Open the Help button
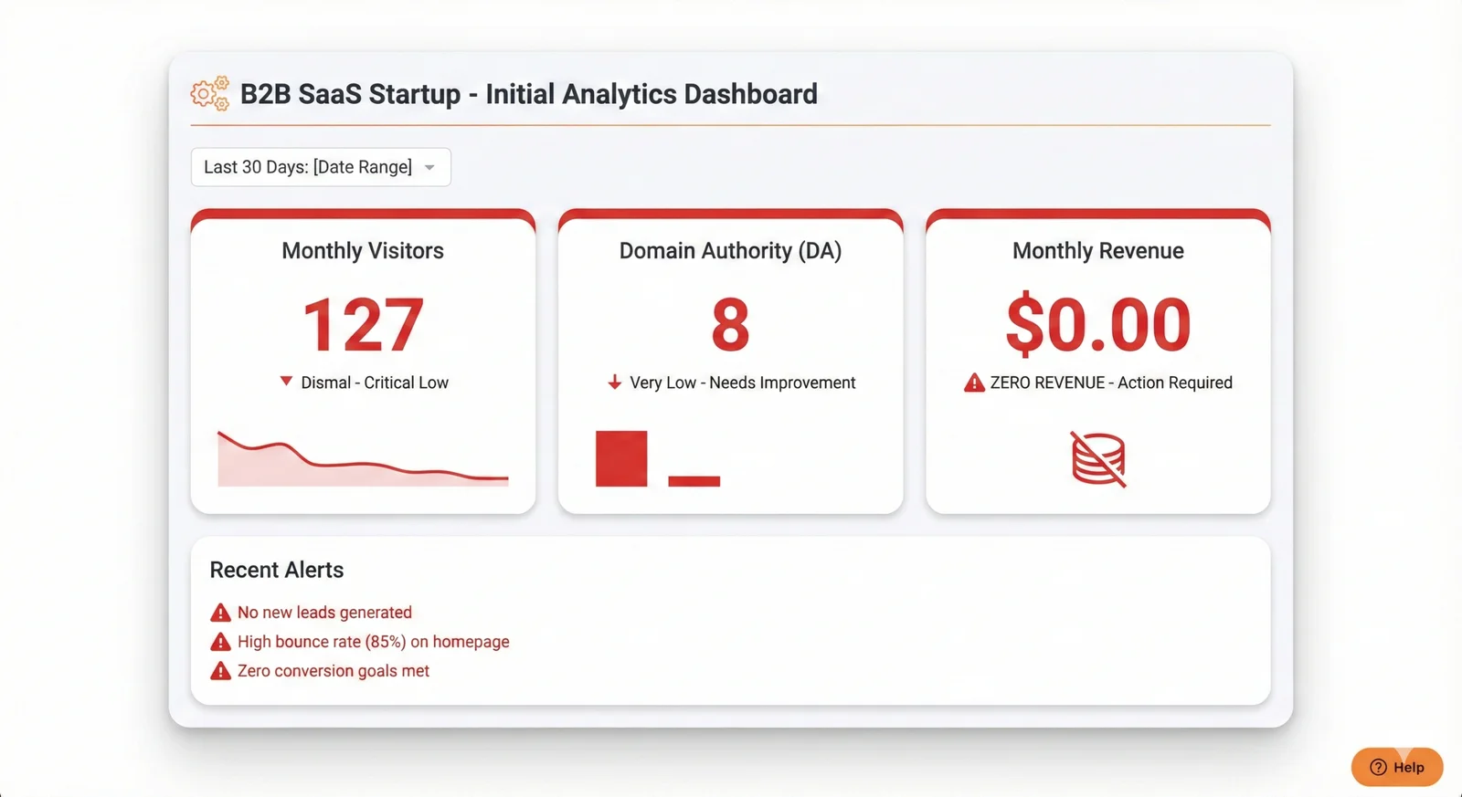 pyautogui.click(x=1397, y=767)
